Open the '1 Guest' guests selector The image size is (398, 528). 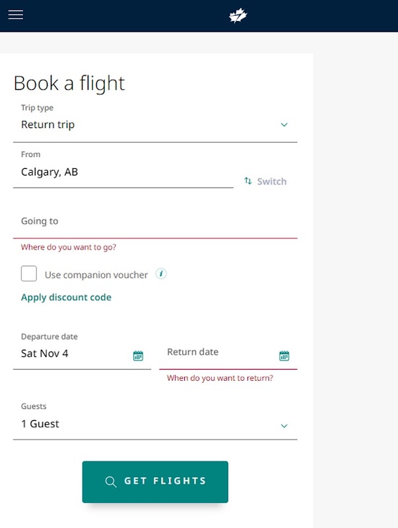(x=132, y=424)
